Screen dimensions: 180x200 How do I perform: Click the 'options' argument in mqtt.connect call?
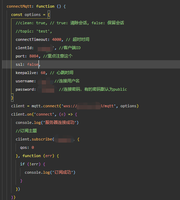(129, 106)
